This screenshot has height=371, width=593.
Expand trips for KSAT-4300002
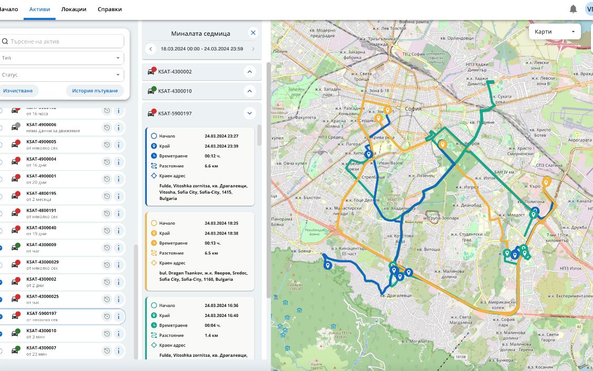(250, 71)
